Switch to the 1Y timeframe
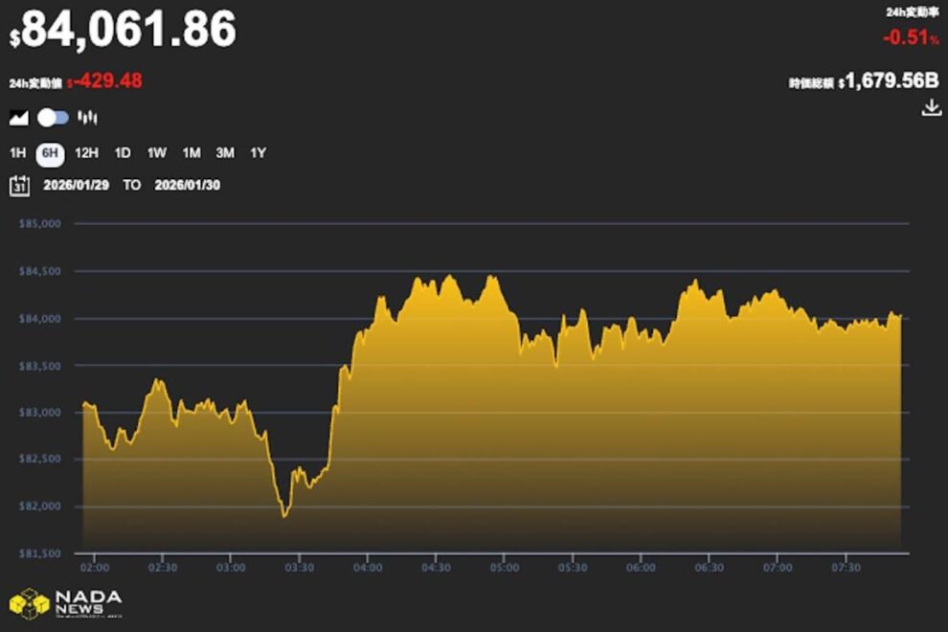 [257, 151]
